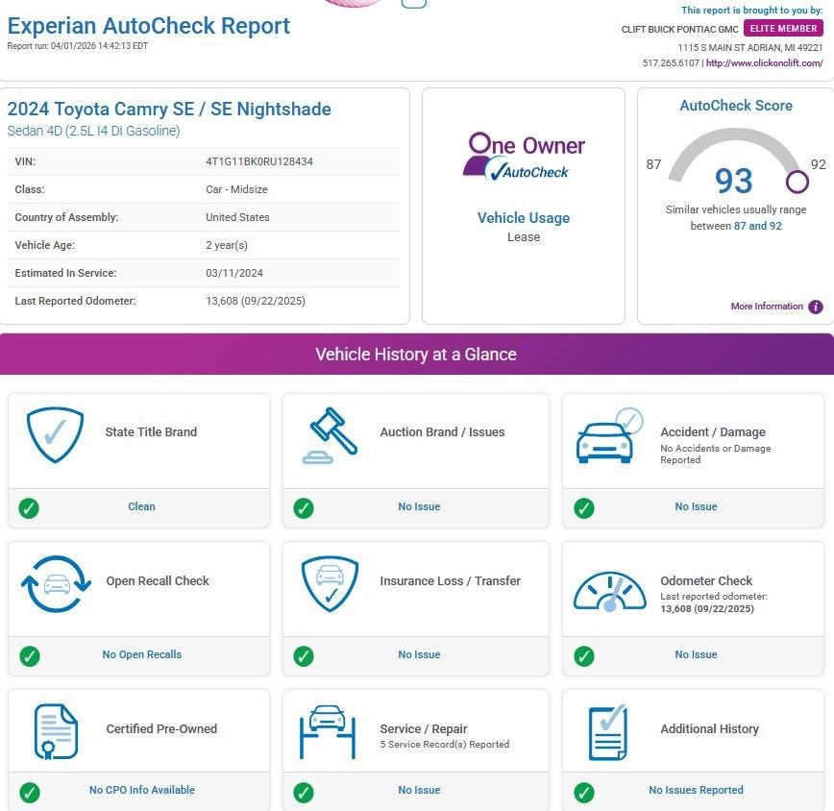Click the Insurance Loss / Transfer shield icon
This screenshot has width=834, height=811.
[x=330, y=583]
